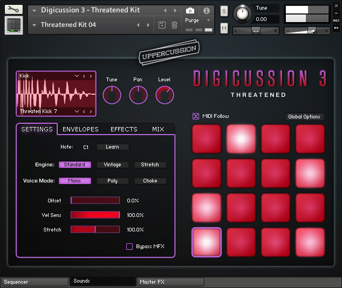The image size is (342, 288).
Task: Save the snapshot with the disk icon
Action: [162, 25]
